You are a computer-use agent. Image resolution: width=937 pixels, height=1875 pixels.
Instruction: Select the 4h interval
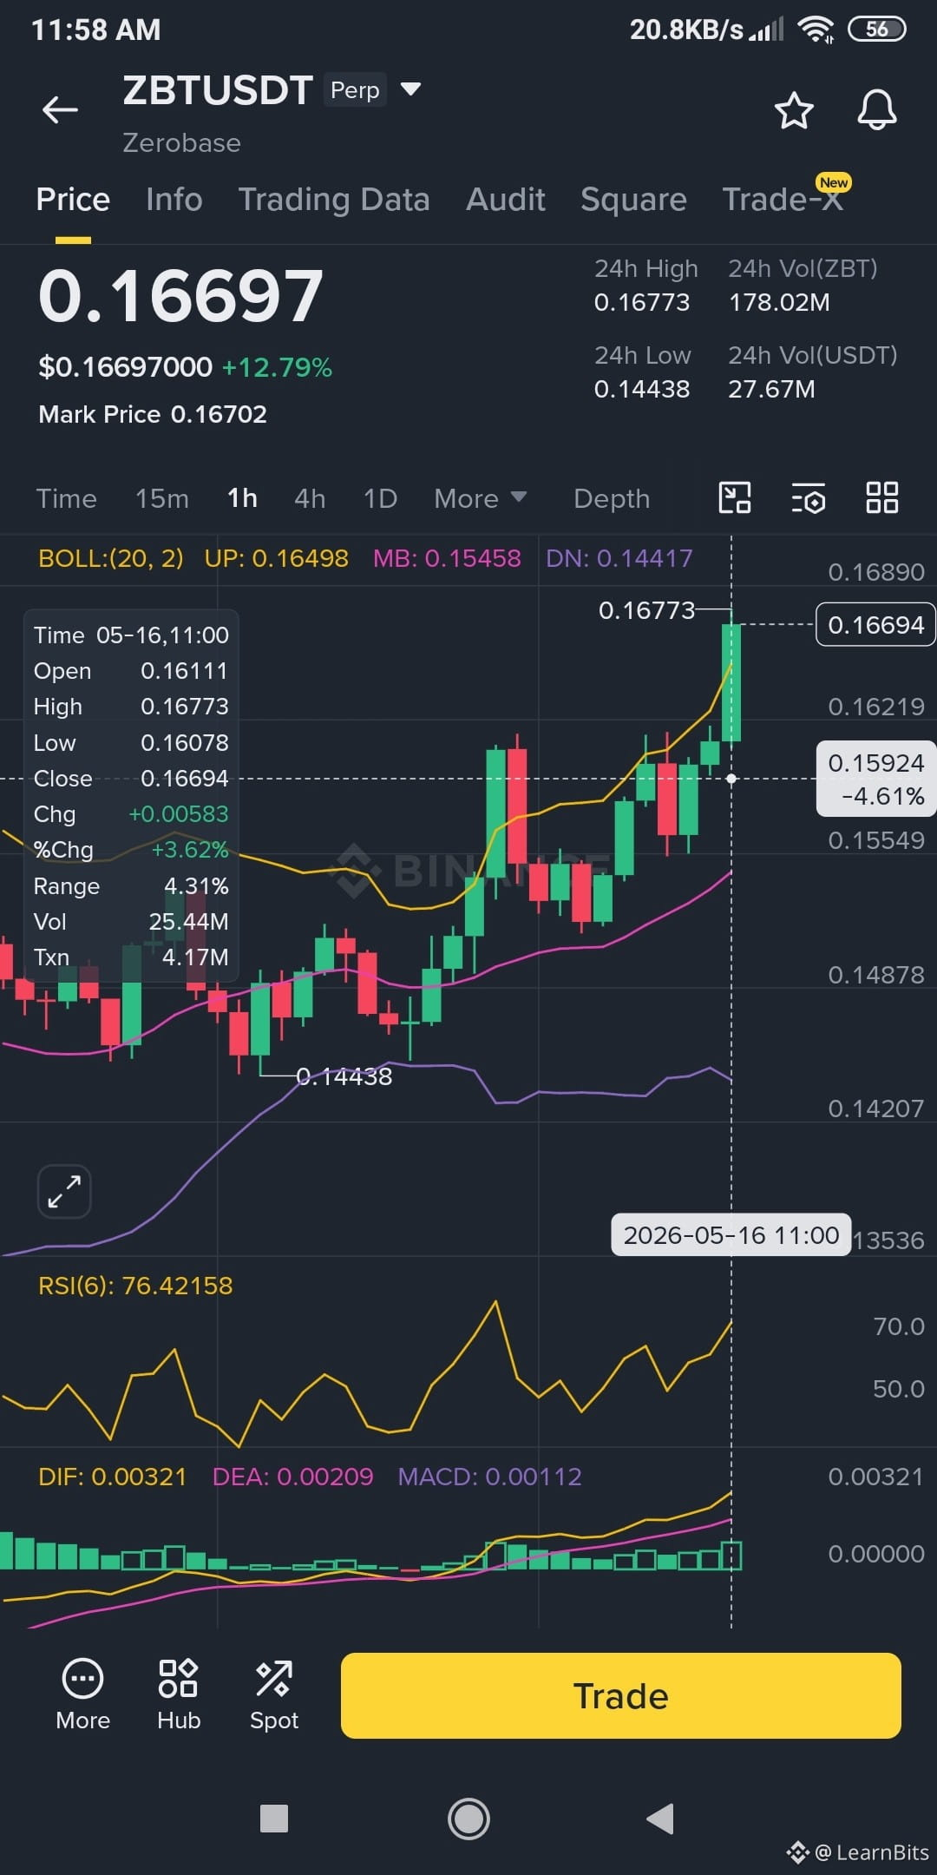[x=310, y=498]
